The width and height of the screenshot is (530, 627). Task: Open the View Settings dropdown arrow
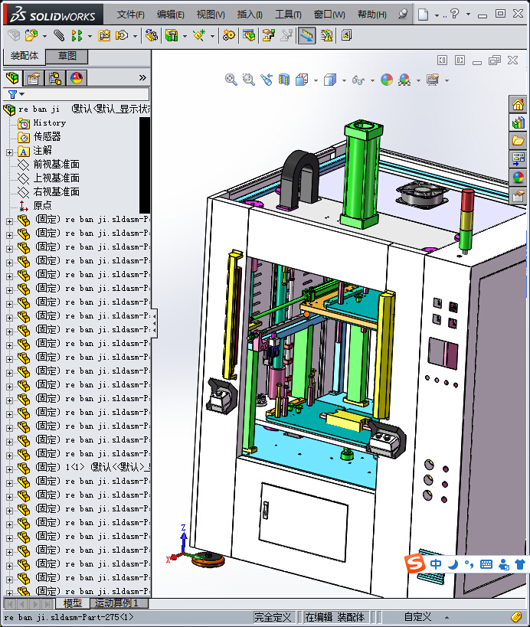tap(447, 81)
